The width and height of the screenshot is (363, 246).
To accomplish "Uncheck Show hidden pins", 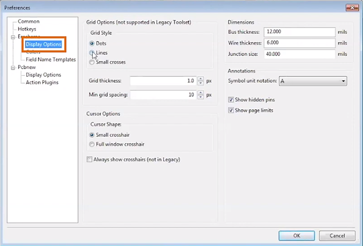I will click(x=231, y=100).
